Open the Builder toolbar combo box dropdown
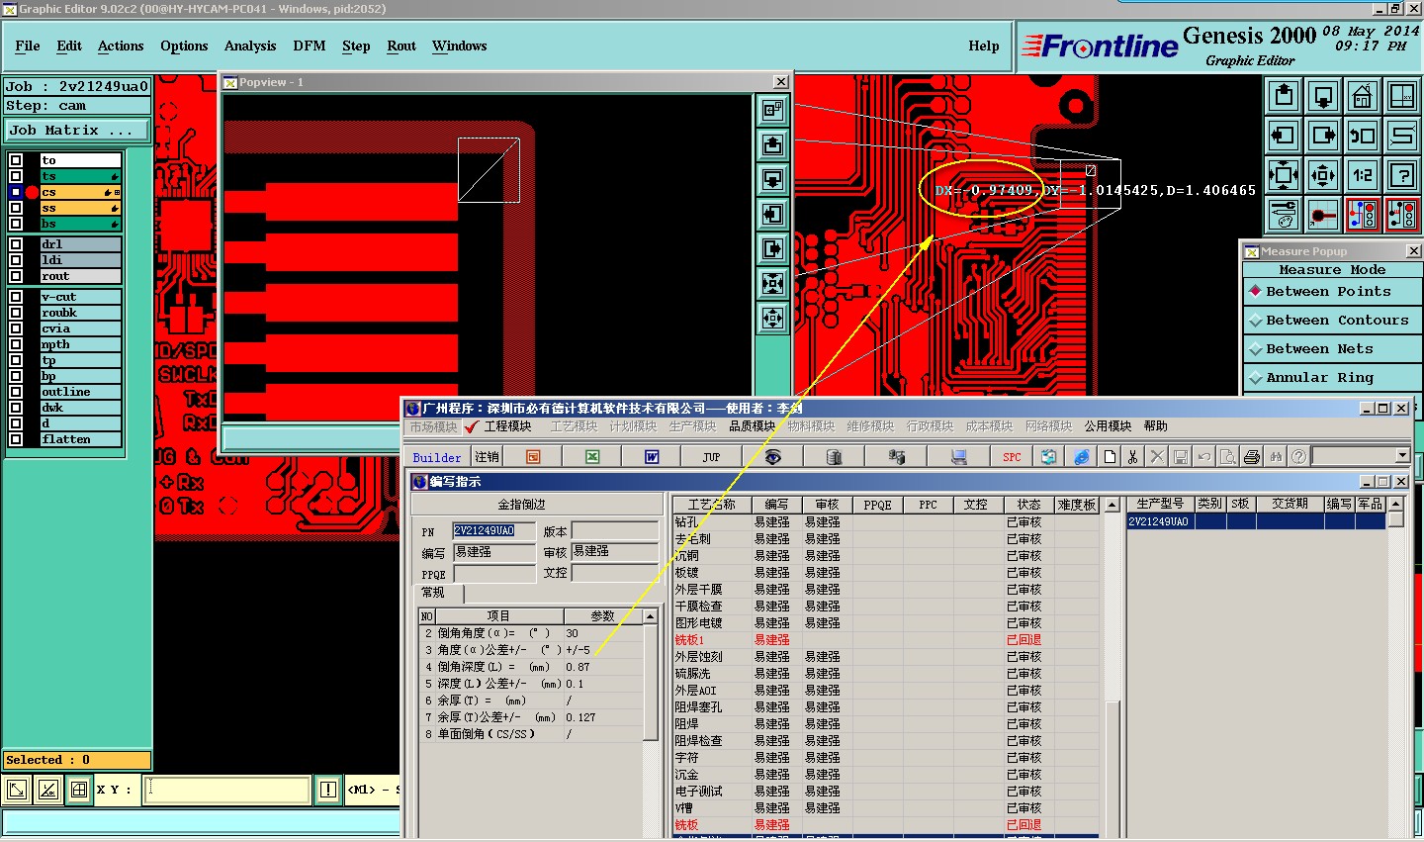Viewport: 1424px width, 842px height. (x=1402, y=455)
